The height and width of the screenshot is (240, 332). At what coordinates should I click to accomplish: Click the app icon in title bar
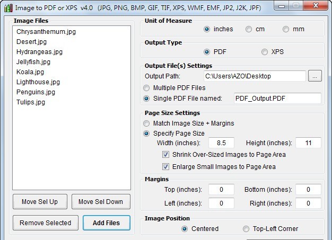pyautogui.click(x=7, y=8)
